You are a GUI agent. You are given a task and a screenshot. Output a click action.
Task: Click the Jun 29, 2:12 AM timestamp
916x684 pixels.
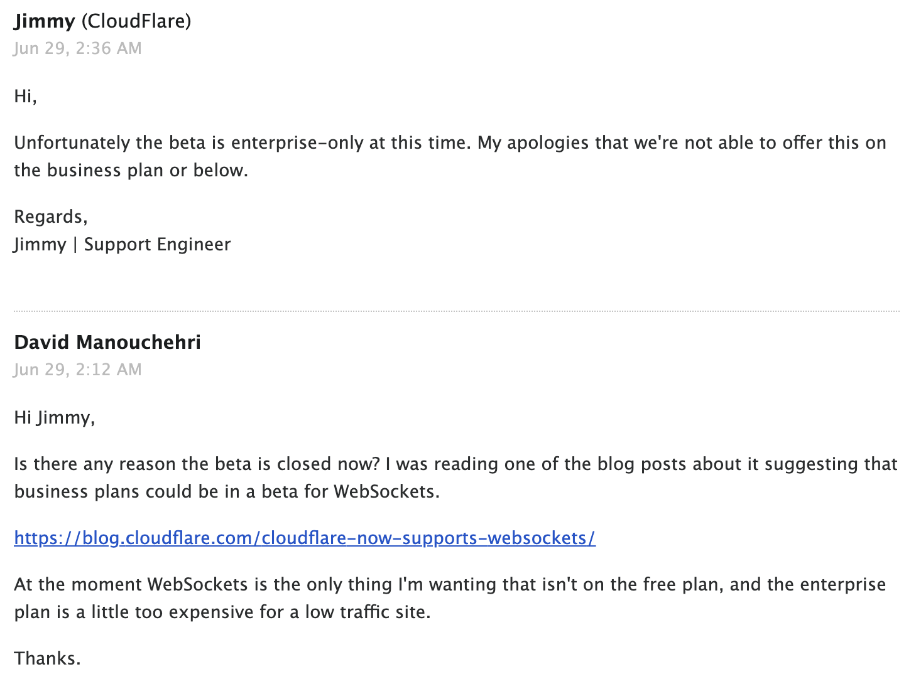click(78, 370)
